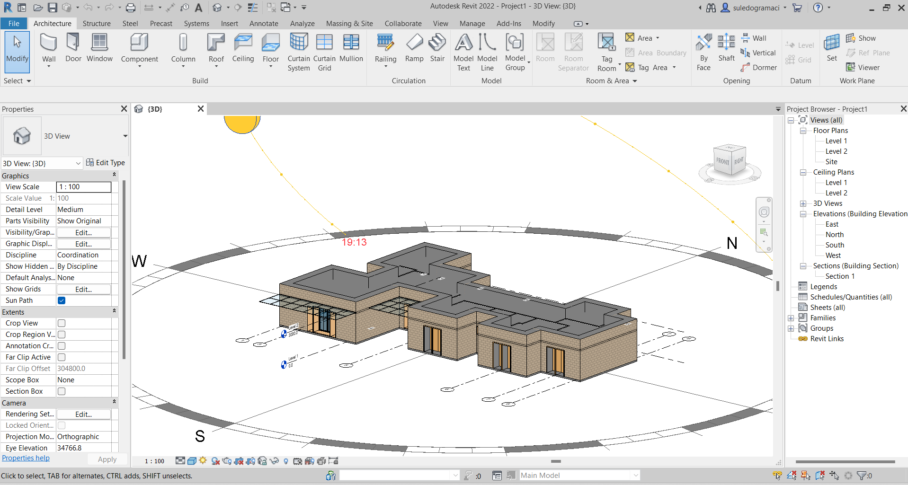908x485 pixels.
Task: Switch to the Insert ribbon tab
Action: click(229, 23)
